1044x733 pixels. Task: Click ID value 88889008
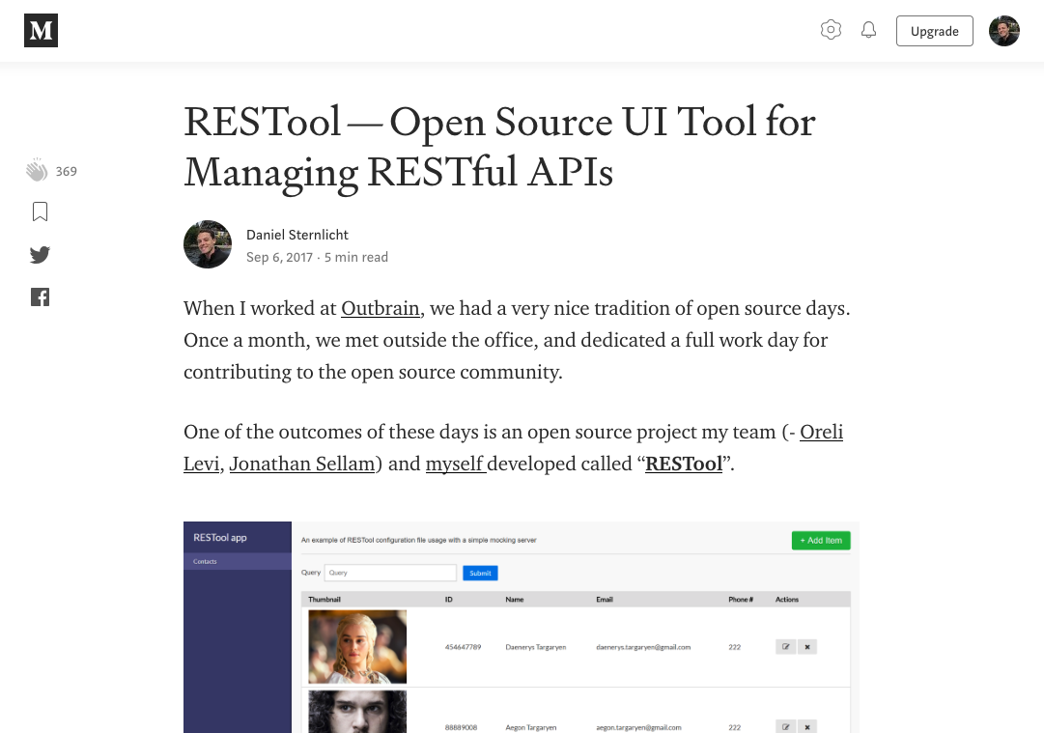[x=461, y=727]
